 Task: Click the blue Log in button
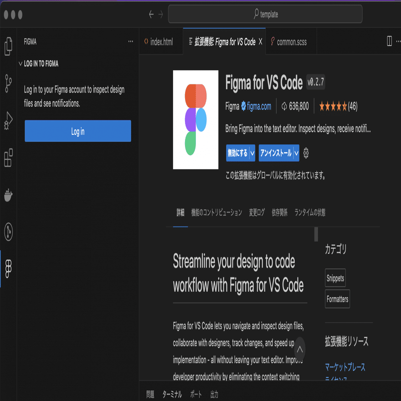(78, 131)
